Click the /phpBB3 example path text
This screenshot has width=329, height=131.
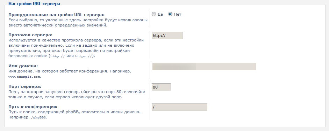pyautogui.click(x=39, y=117)
